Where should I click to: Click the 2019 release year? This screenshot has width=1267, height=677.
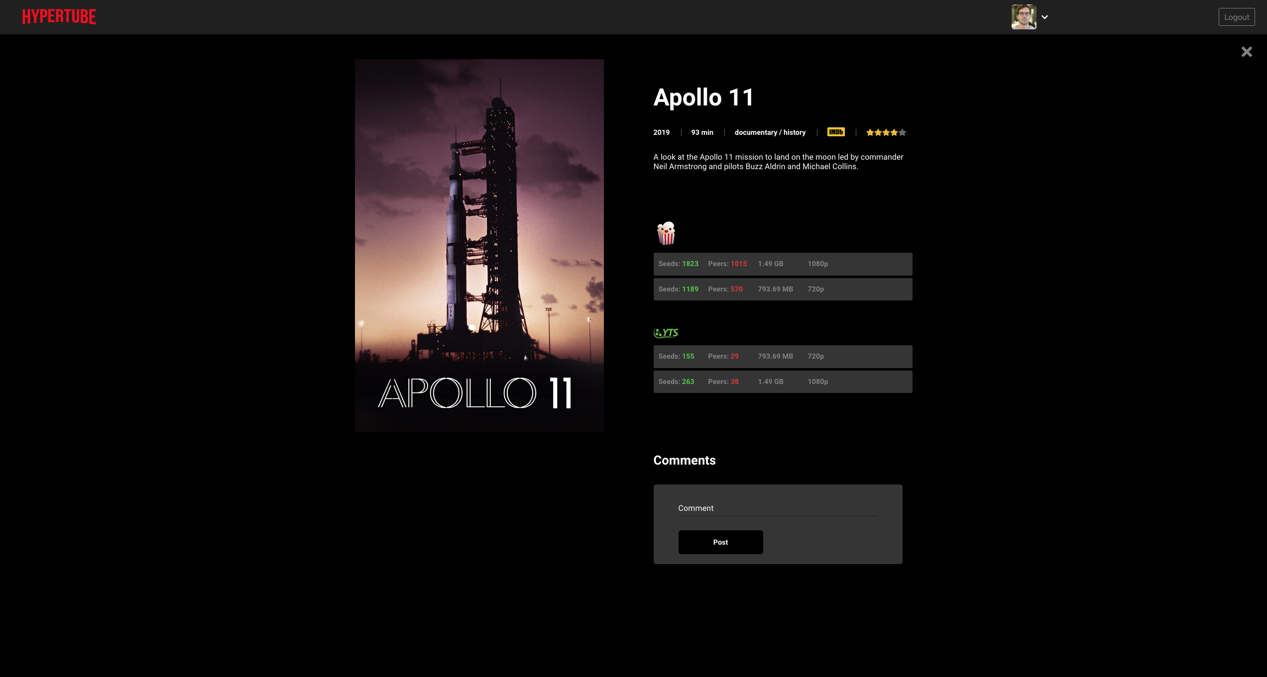[661, 132]
